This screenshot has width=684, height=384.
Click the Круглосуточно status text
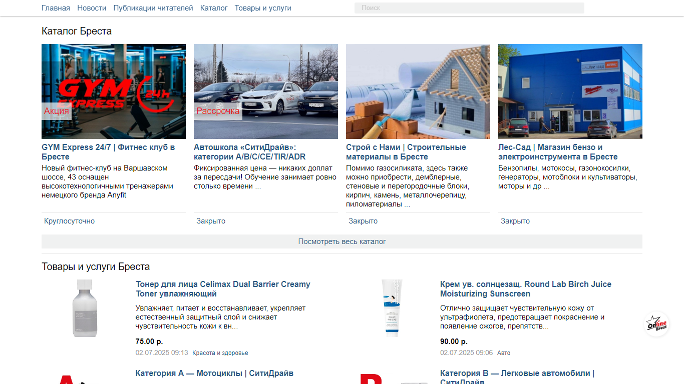click(69, 221)
